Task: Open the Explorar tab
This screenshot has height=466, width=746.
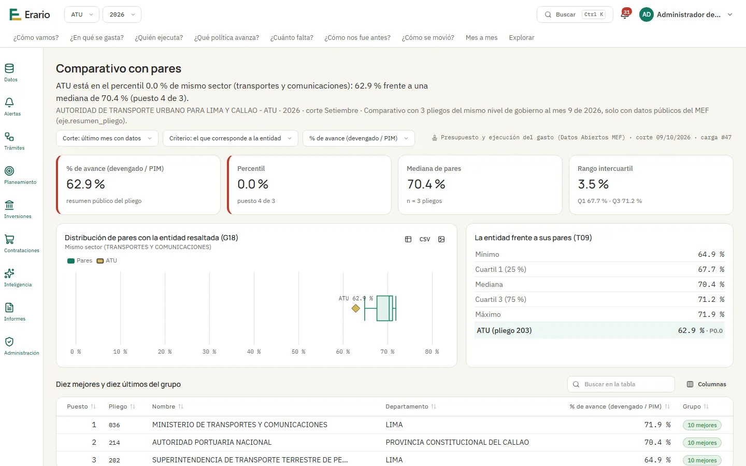Action: pyautogui.click(x=522, y=37)
